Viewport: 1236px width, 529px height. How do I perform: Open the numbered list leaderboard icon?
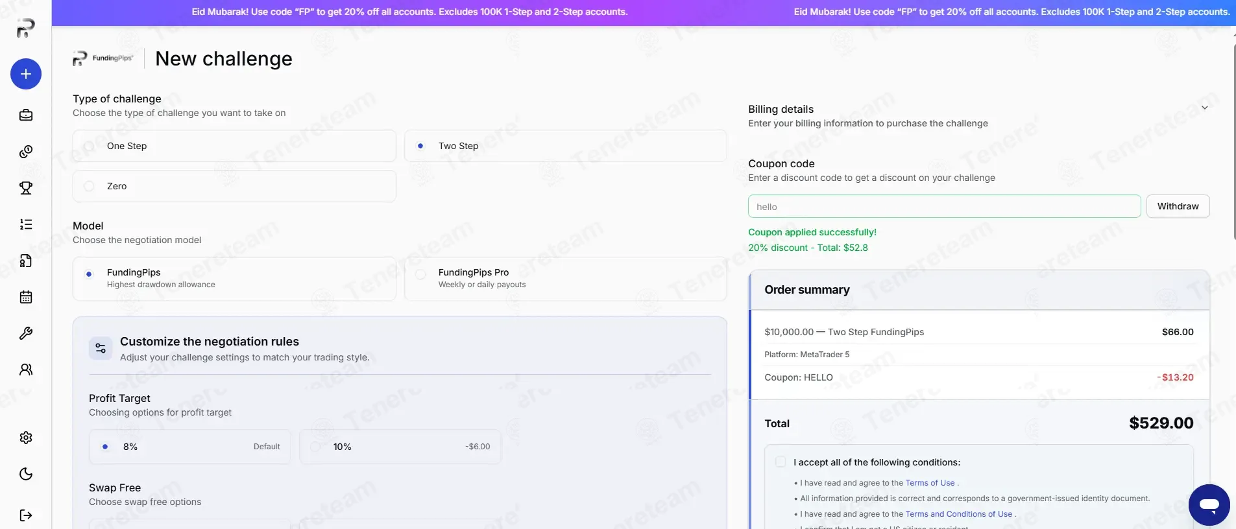tap(26, 224)
